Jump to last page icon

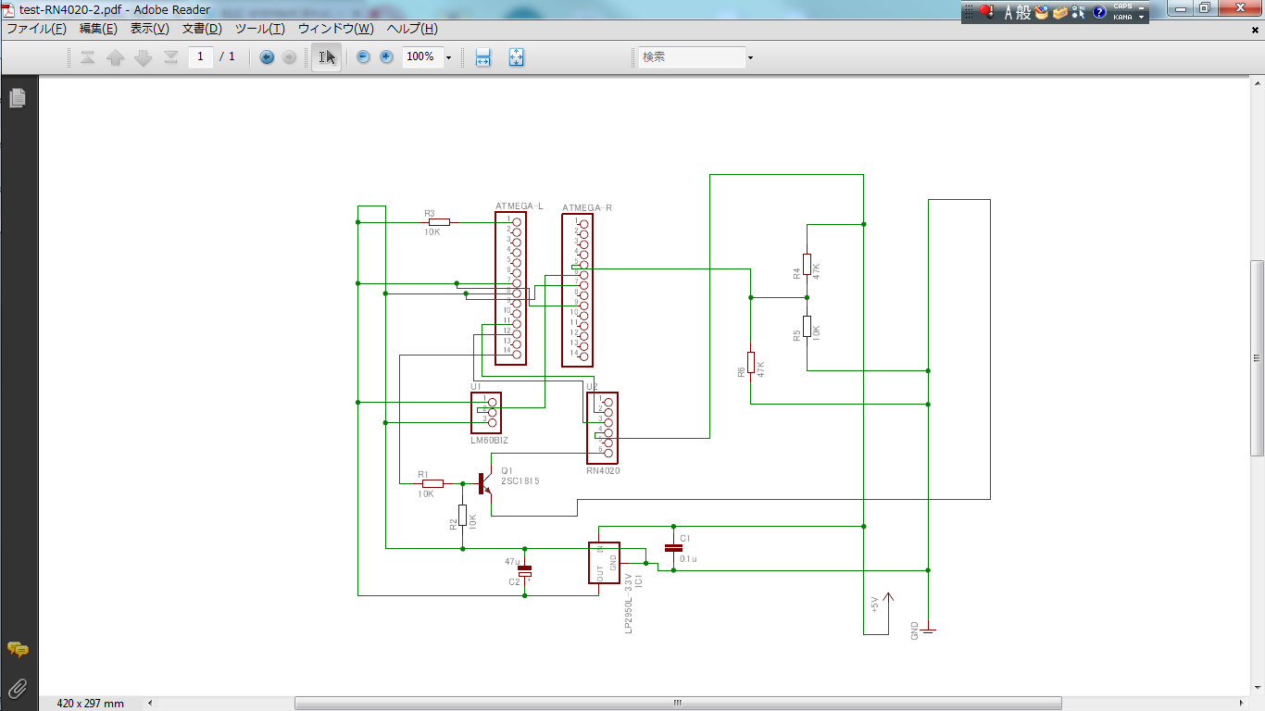coord(170,57)
